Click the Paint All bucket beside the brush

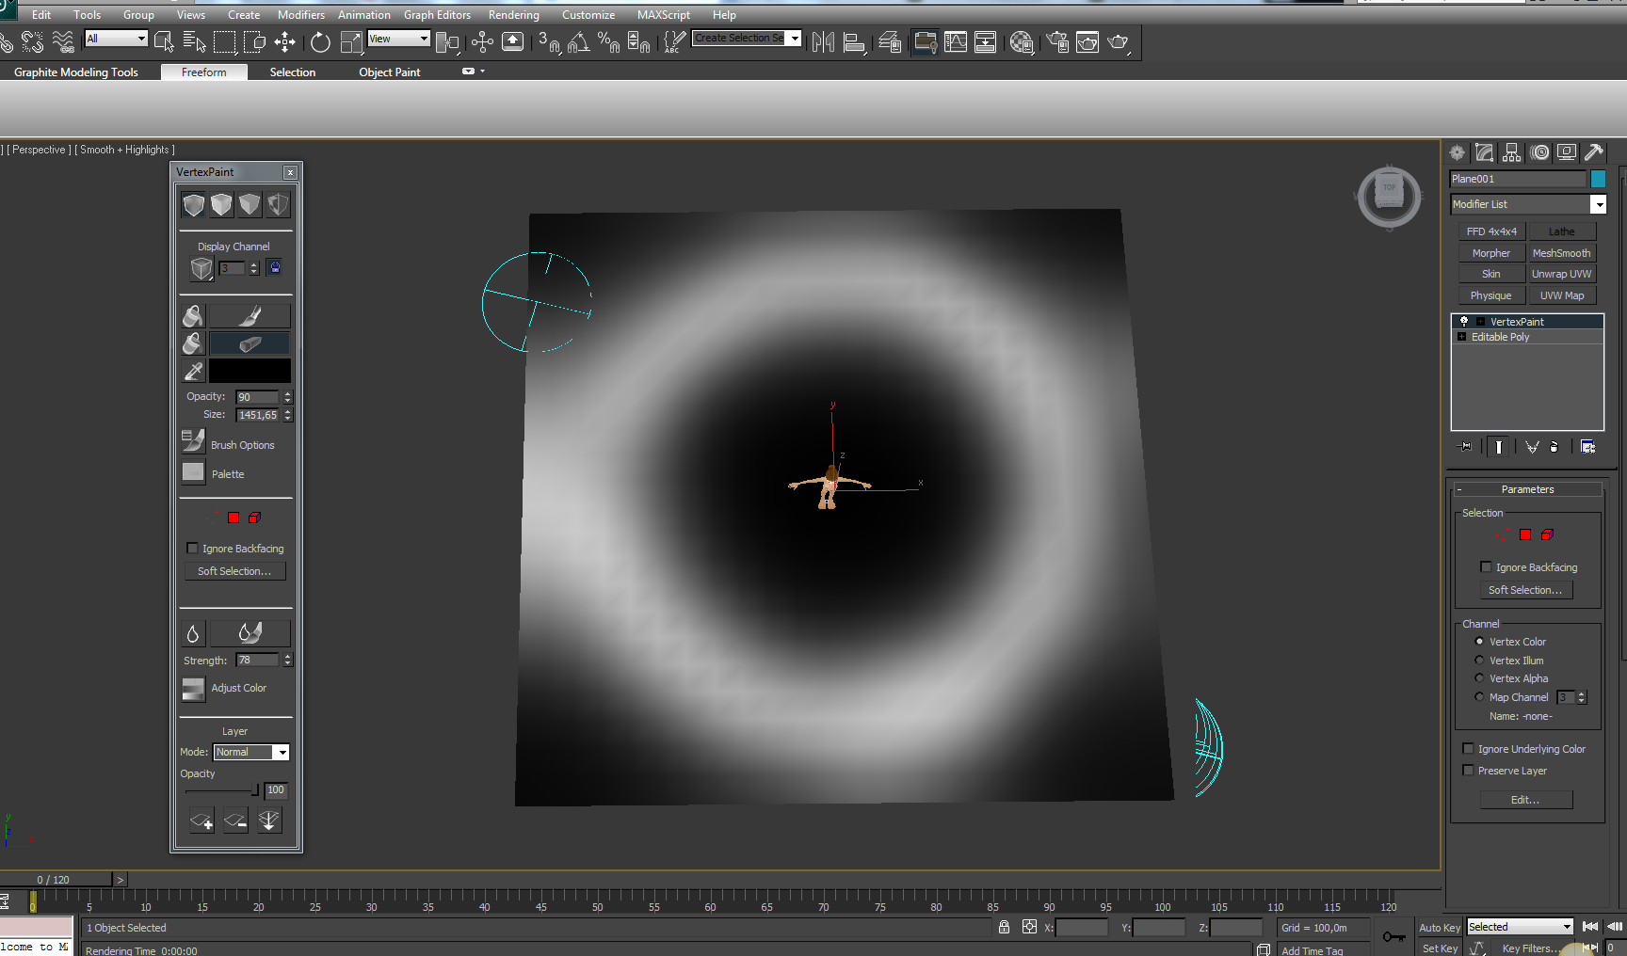pos(193,315)
